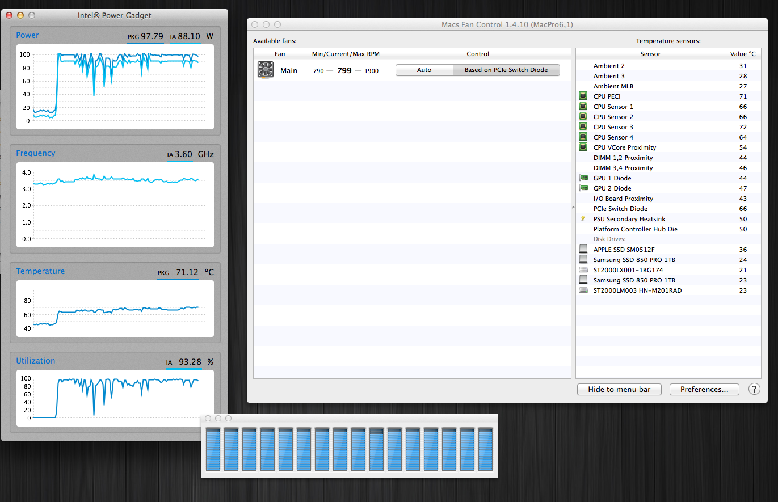Image resolution: width=778 pixels, height=502 pixels.
Task: Sort by the Value °C column header
Action: tap(743, 54)
